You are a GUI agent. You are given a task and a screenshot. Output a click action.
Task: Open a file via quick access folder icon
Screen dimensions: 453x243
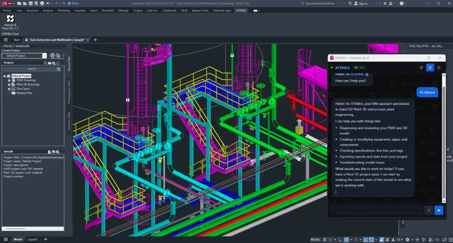point(25,3)
